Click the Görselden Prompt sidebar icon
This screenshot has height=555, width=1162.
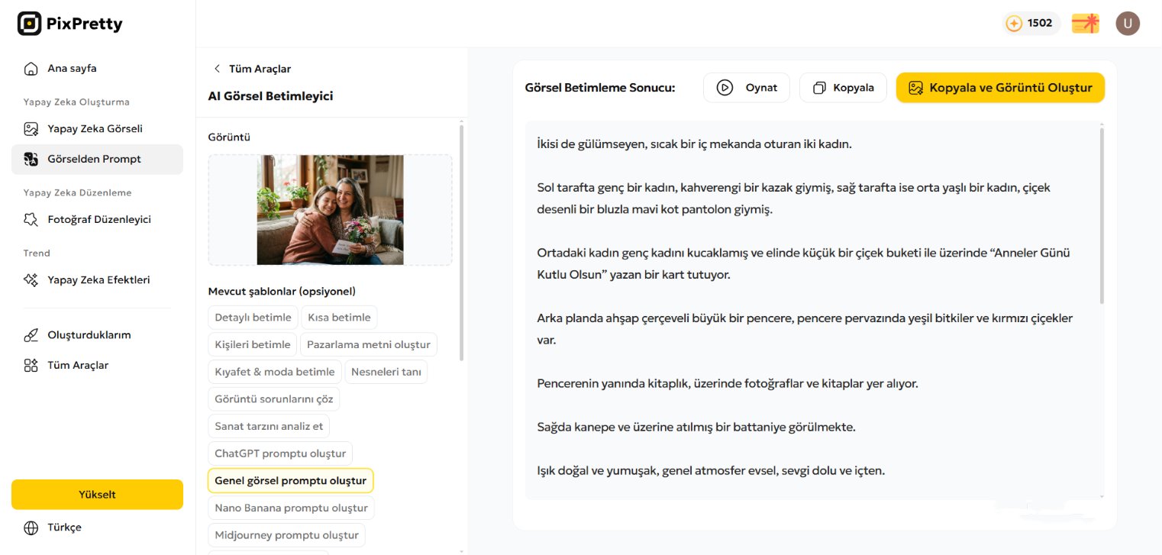point(31,160)
